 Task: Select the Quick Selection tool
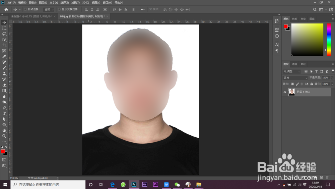pyautogui.click(x=4, y=40)
